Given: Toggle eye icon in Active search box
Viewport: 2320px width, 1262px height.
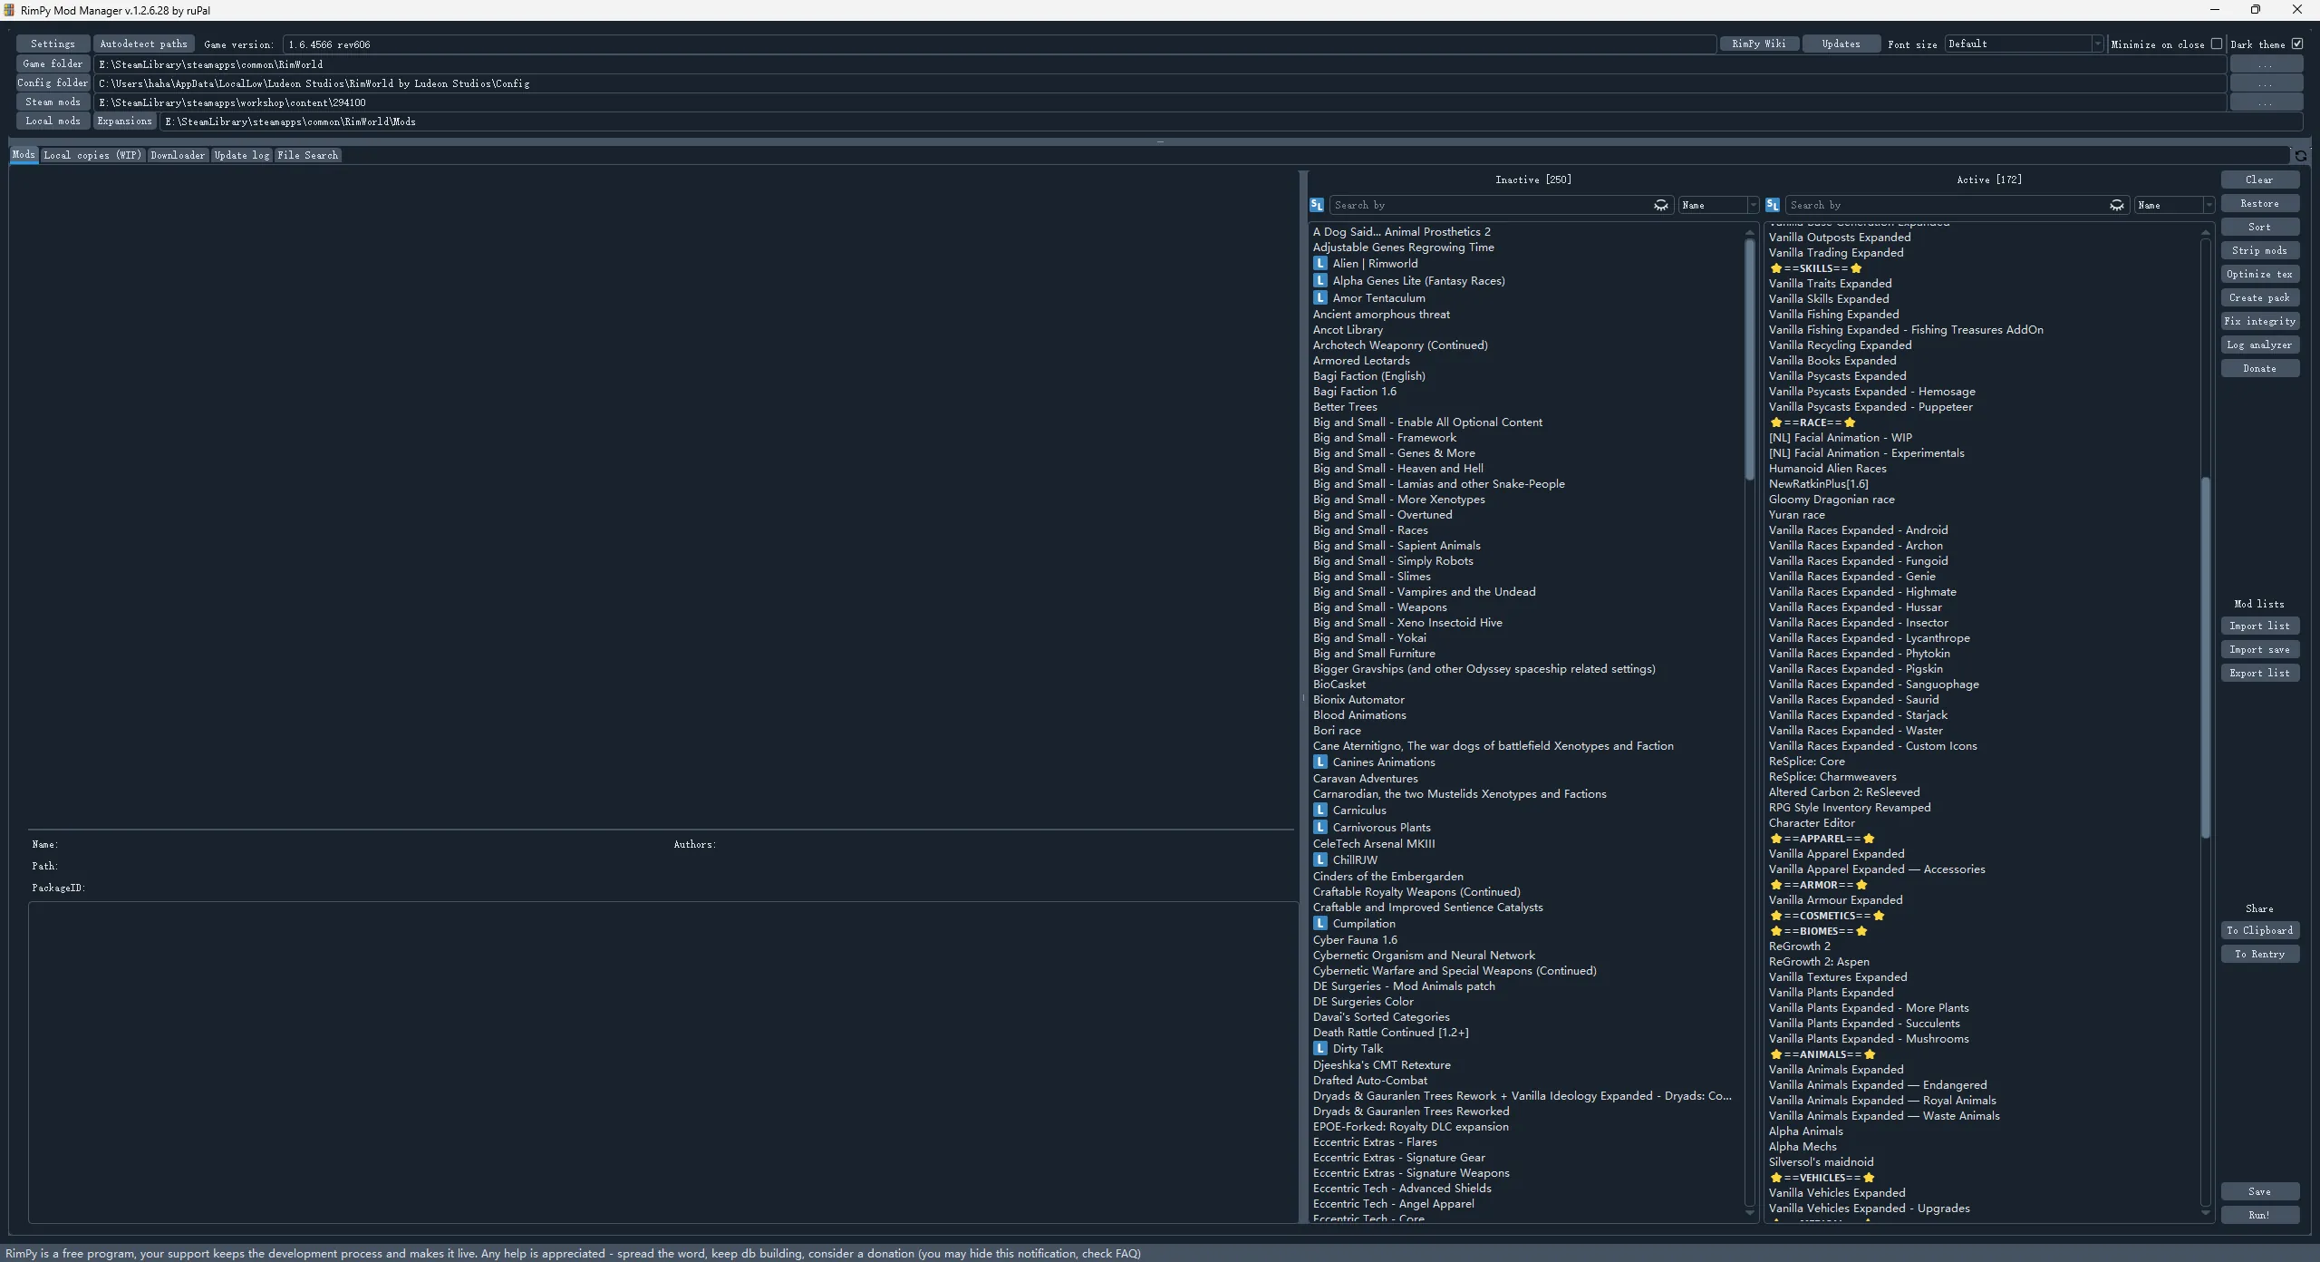Looking at the screenshot, I should point(2116,205).
